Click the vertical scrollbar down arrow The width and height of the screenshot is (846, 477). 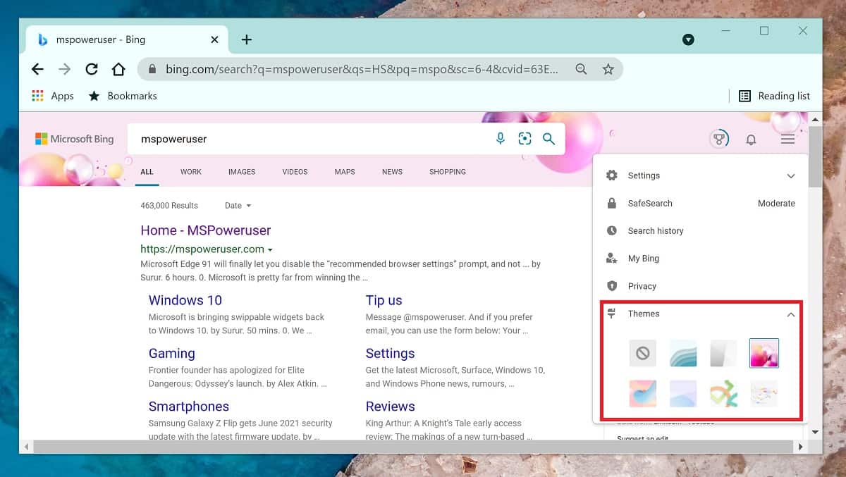coord(815,432)
